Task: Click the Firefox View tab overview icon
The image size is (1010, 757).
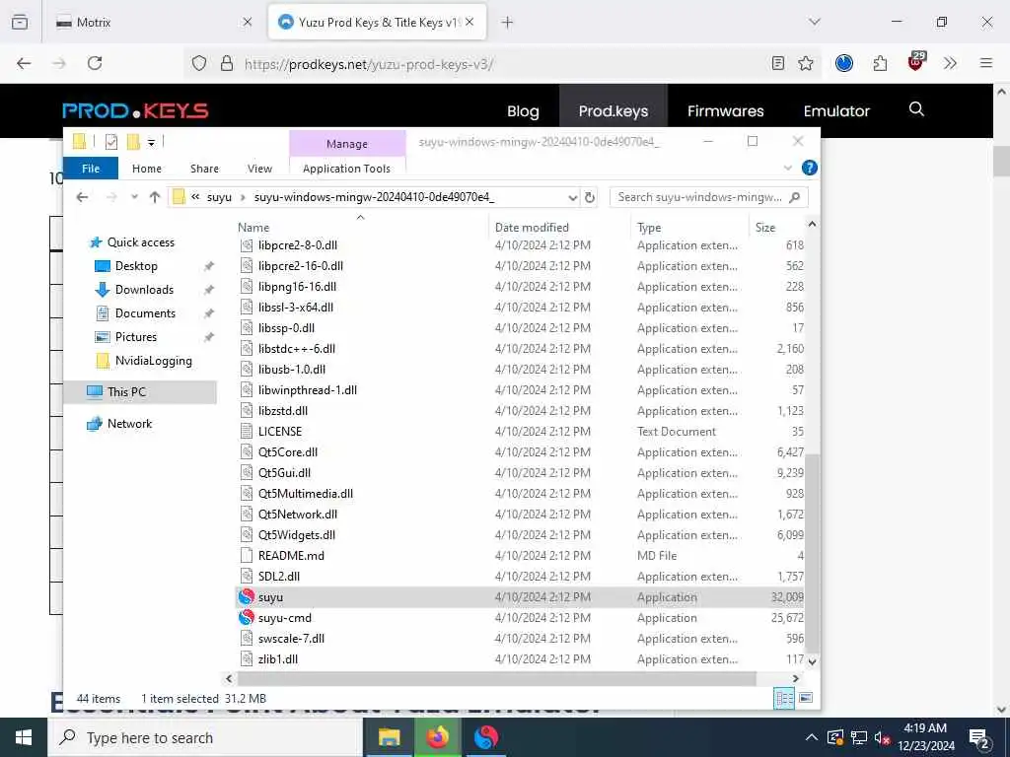Action: (20, 22)
